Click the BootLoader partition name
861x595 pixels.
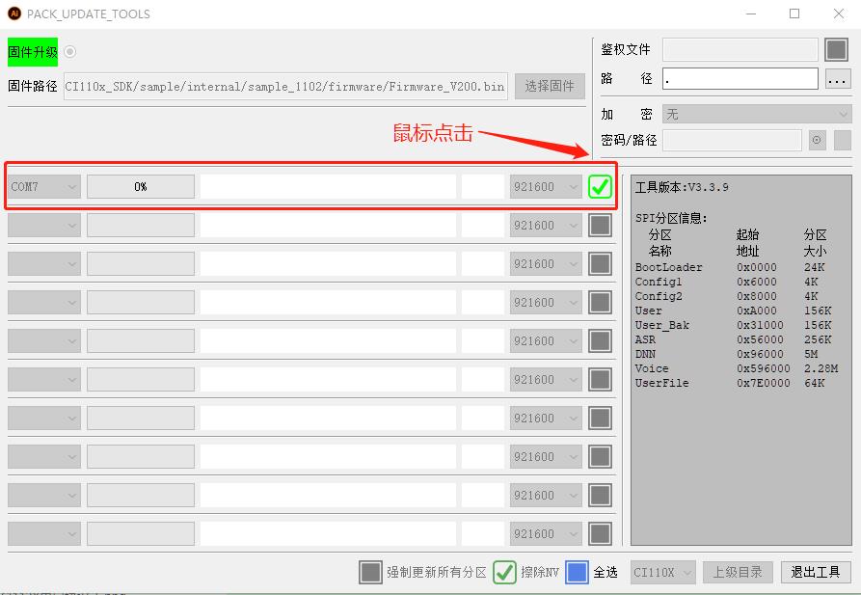pos(668,267)
